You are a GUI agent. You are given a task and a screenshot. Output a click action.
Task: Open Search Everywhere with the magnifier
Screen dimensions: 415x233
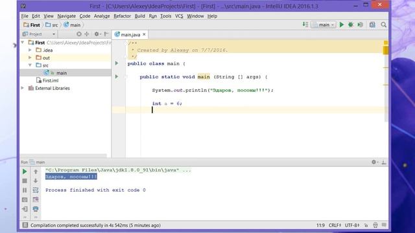click(x=383, y=25)
